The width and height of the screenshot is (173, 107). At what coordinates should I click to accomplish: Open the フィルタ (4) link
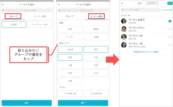click(167, 10)
